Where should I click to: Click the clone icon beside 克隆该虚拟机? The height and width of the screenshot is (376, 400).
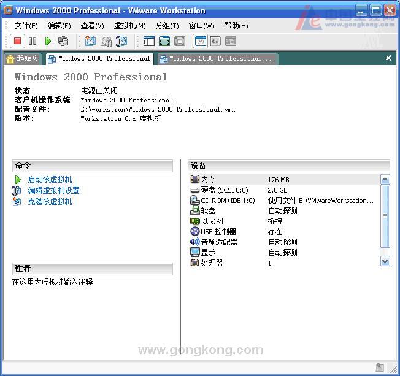coord(17,202)
